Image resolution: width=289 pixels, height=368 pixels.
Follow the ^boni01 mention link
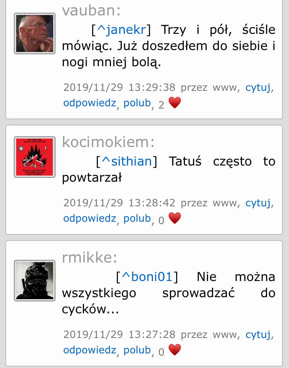(147, 277)
